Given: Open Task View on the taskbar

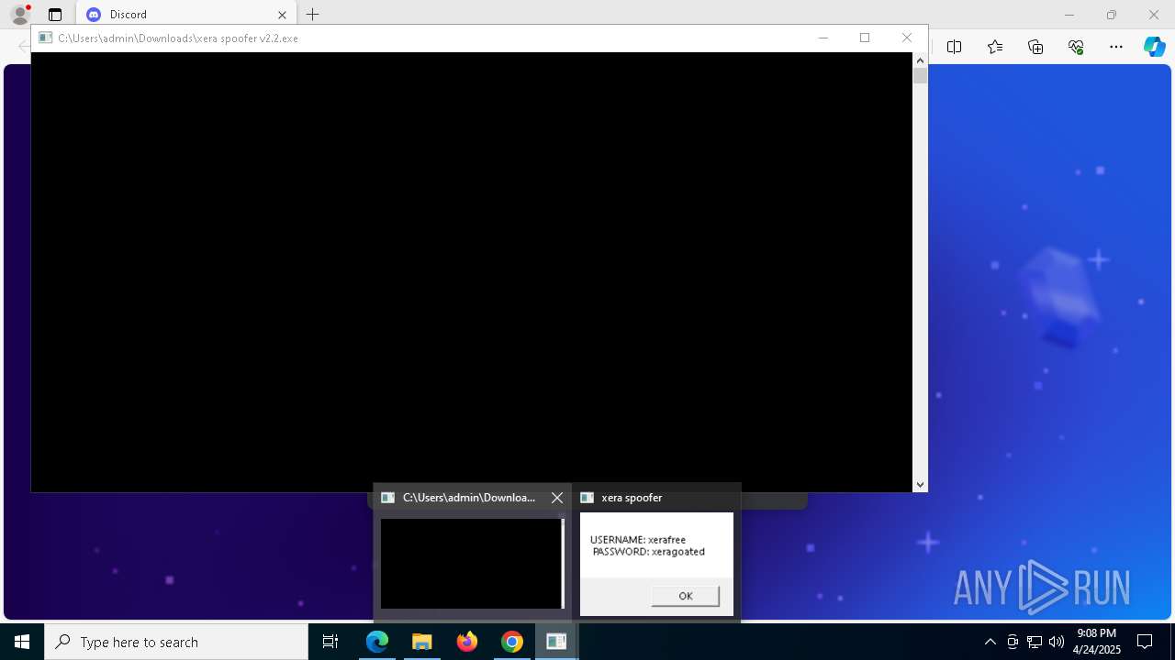Looking at the screenshot, I should tap(330, 642).
